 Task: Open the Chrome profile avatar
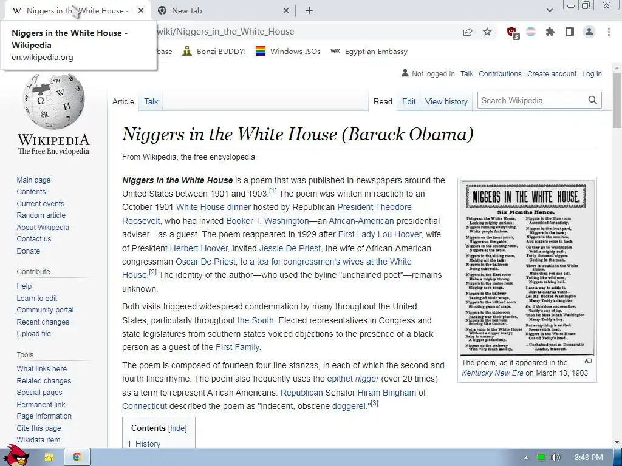[589, 32]
